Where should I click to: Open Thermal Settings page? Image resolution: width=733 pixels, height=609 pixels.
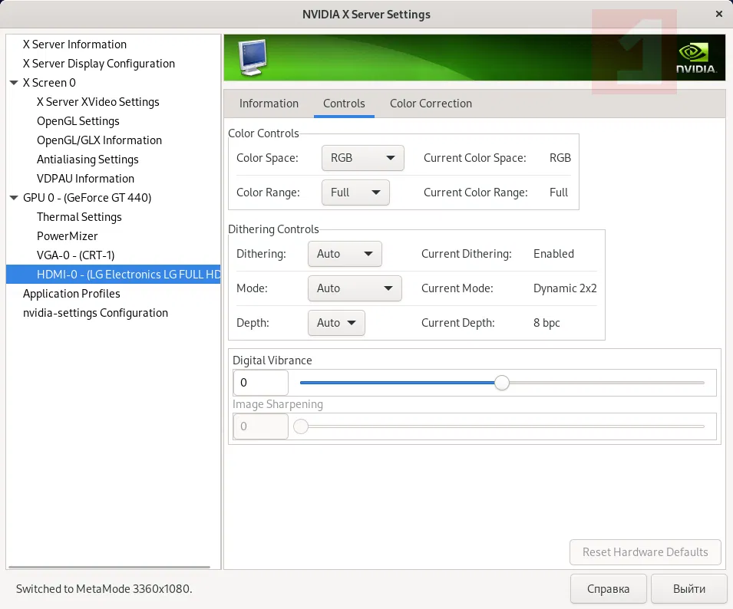point(79,217)
